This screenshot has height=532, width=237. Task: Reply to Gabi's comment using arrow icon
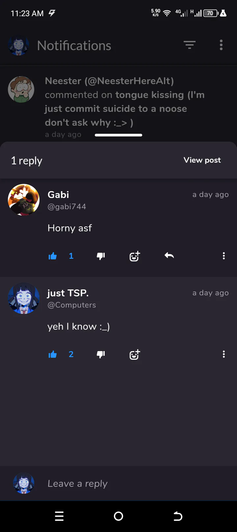click(x=169, y=255)
